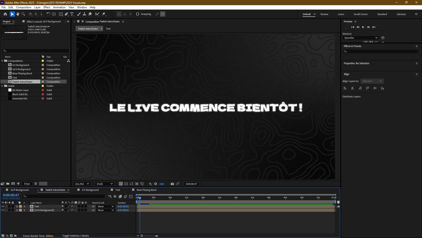Hide the 16:9 Background layer eye icon
The height and width of the screenshot is (238, 422).
click(x=3, y=210)
